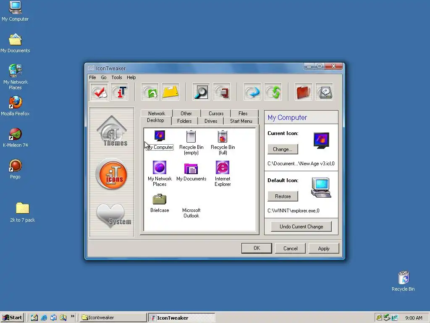This screenshot has height=323, width=430.
Task: Select Recycle Bin (empty) icon in list
Action: pyautogui.click(x=191, y=143)
